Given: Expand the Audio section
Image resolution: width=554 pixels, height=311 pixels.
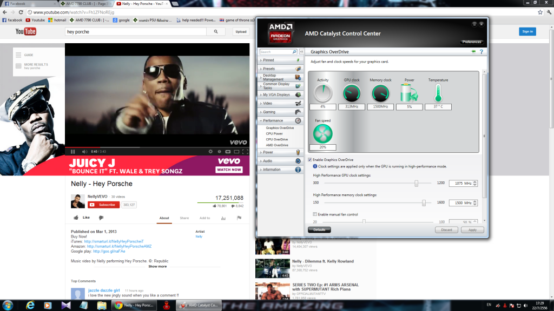Looking at the screenshot, I should 281,161.
